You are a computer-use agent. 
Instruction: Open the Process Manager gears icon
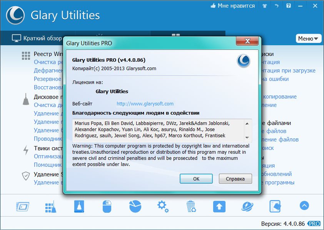click(163, 207)
